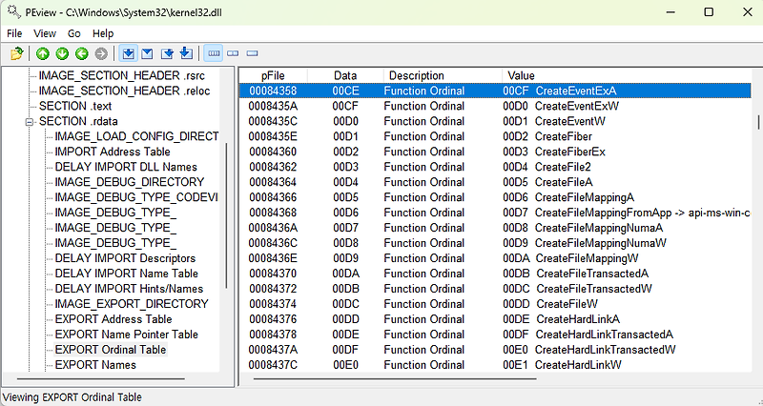Viewport: 763px width, 406px height.
Task: Select the CreateFileA row
Action: click(495, 182)
